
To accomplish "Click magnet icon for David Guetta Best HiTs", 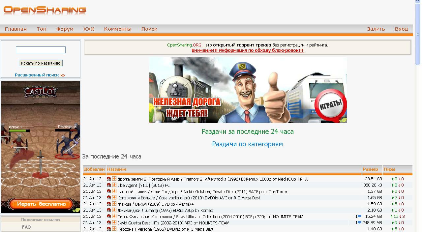I will tap(109, 222).
